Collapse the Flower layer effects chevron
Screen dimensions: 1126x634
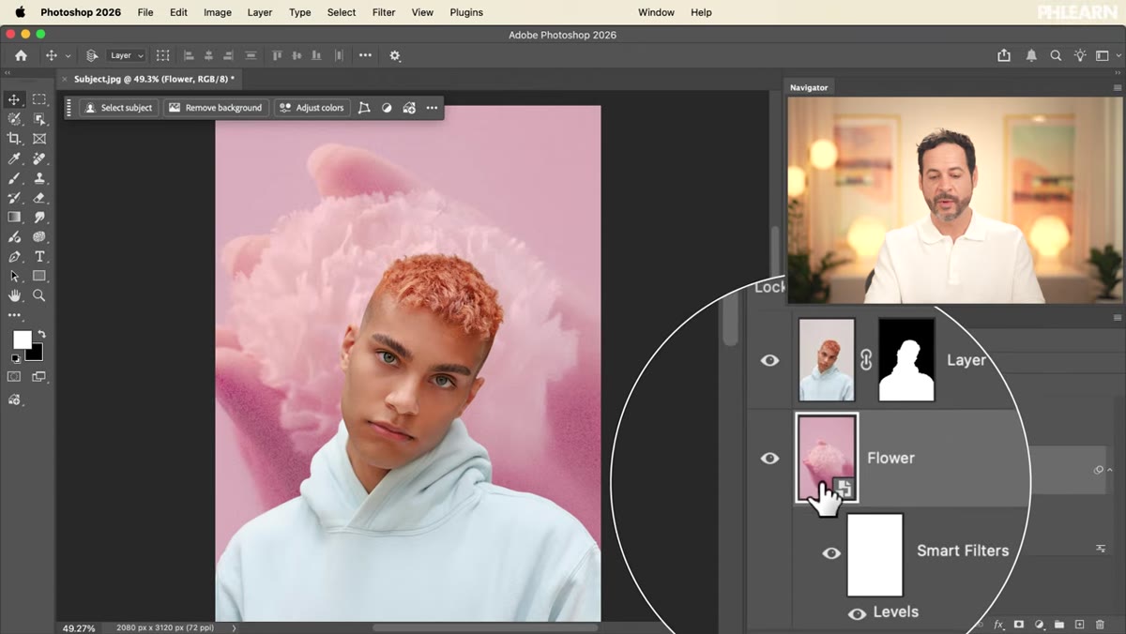(x=1109, y=470)
